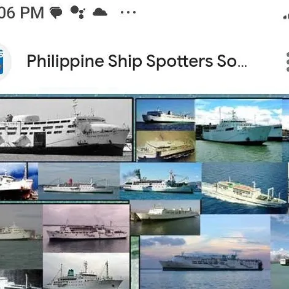
Task: Tap the Google Assistant dots status icon
Action: point(78,12)
